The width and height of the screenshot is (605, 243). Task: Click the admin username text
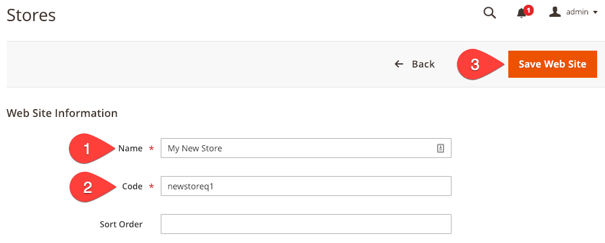click(x=577, y=12)
